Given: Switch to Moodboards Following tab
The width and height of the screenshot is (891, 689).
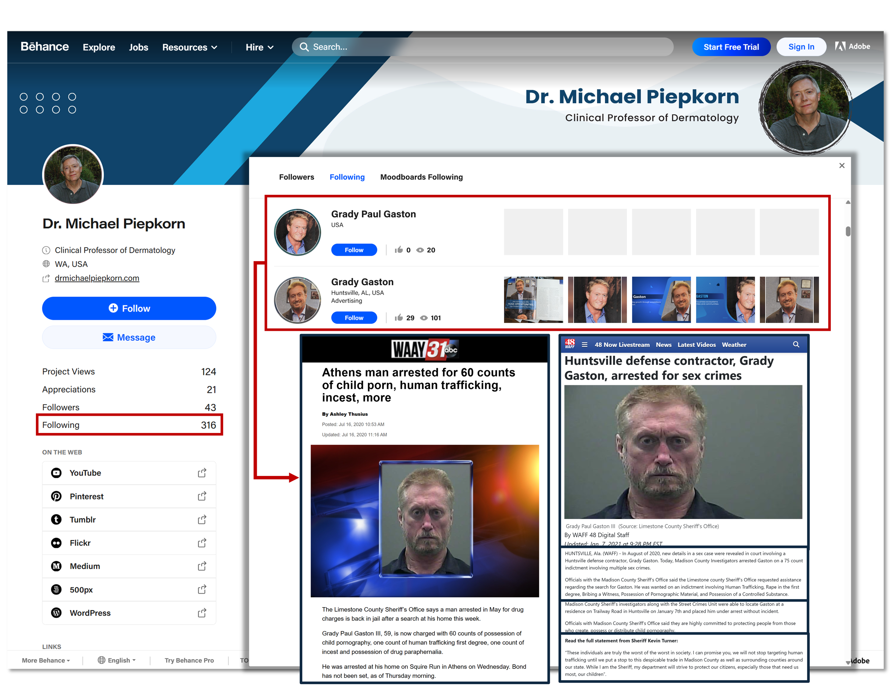Looking at the screenshot, I should [421, 177].
